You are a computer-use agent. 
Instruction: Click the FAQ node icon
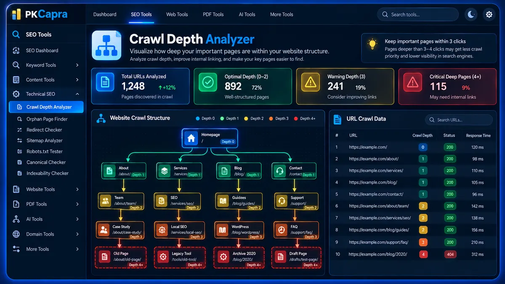point(281,230)
